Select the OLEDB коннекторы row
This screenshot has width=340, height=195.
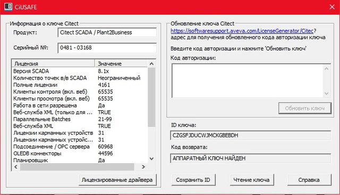[x=80, y=154]
